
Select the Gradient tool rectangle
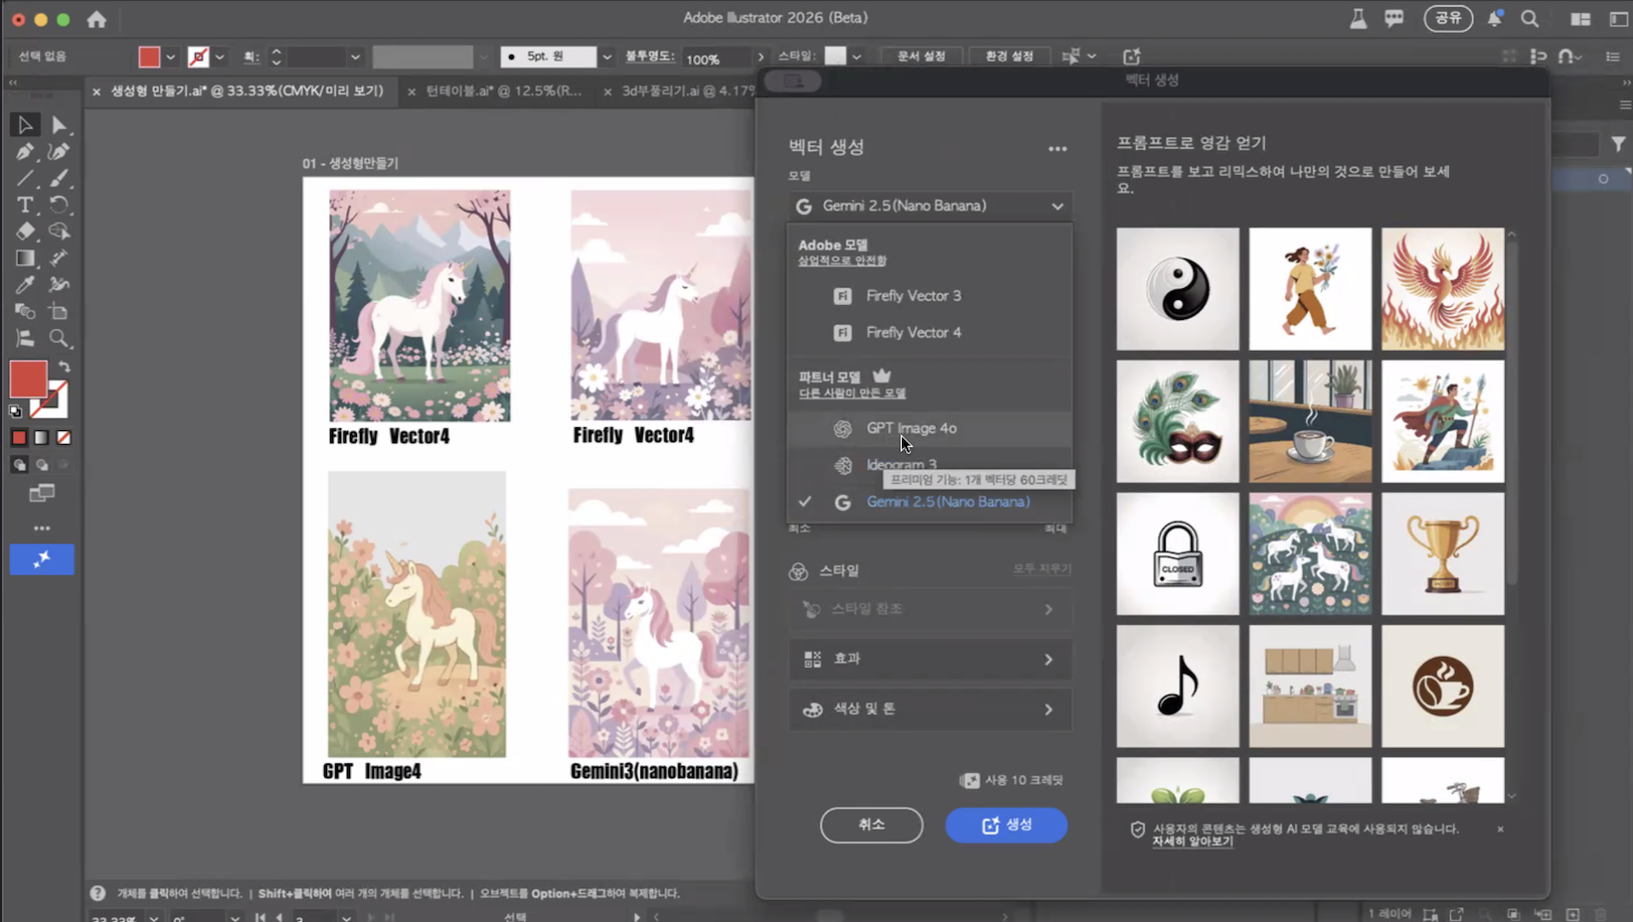pyautogui.click(x=25, y=258)
